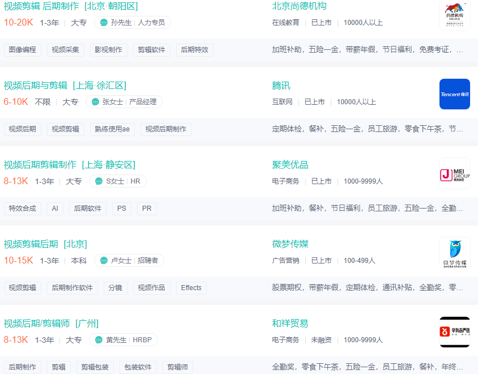Select the 后期制作 tag in 和祥贸易 listing
478x374 pixels.
(x=23, y=367)
